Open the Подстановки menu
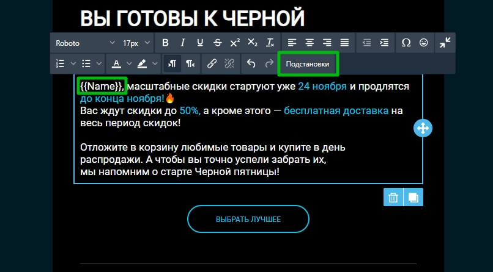Image resolution: width=493 pixels, height=272 pixels. [x=308, y=64]
